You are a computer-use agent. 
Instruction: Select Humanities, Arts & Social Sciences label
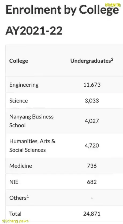pos(32,145)
